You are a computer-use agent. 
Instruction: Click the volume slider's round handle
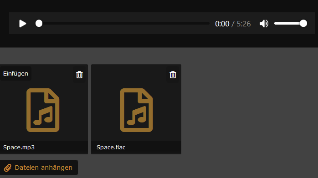pyautogui.click(x=303, y=23)
